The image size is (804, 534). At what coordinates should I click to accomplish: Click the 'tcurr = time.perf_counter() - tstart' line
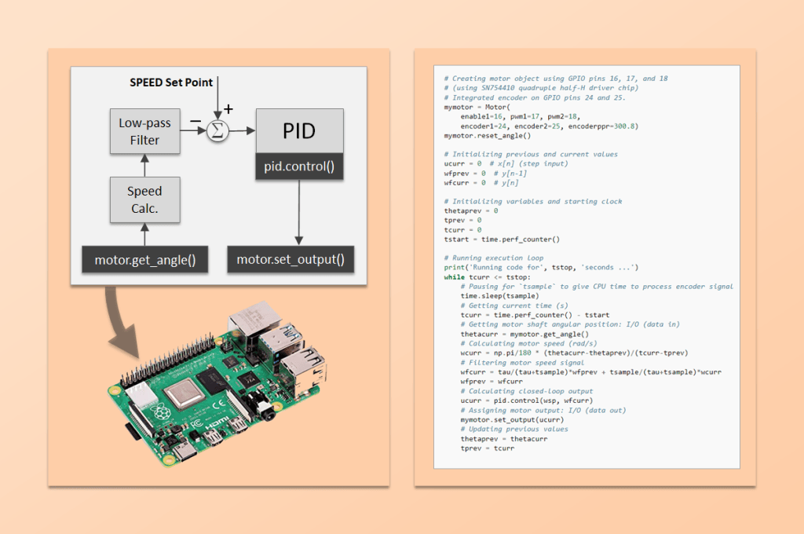click(x=535, y=315)
